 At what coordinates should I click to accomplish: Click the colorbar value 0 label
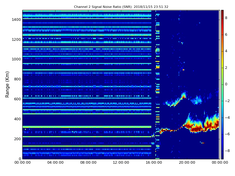(x=226, y=84)
